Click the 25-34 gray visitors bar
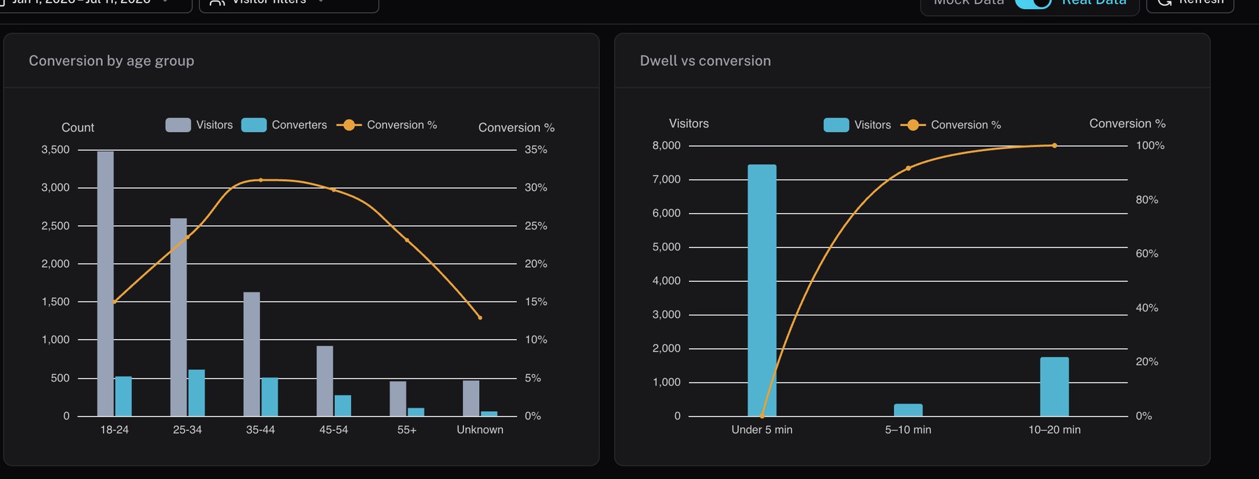This screenshot has height=479, width=1259. tap(178, 317)
